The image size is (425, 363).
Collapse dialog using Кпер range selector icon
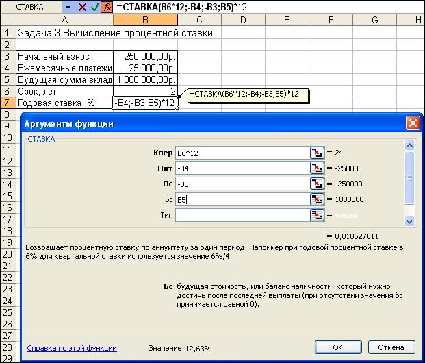point(317,152)
